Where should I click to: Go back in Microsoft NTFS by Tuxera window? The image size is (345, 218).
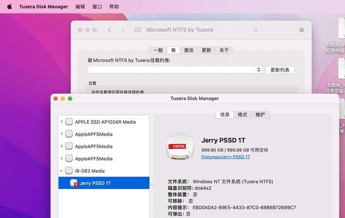coord(110,29)
